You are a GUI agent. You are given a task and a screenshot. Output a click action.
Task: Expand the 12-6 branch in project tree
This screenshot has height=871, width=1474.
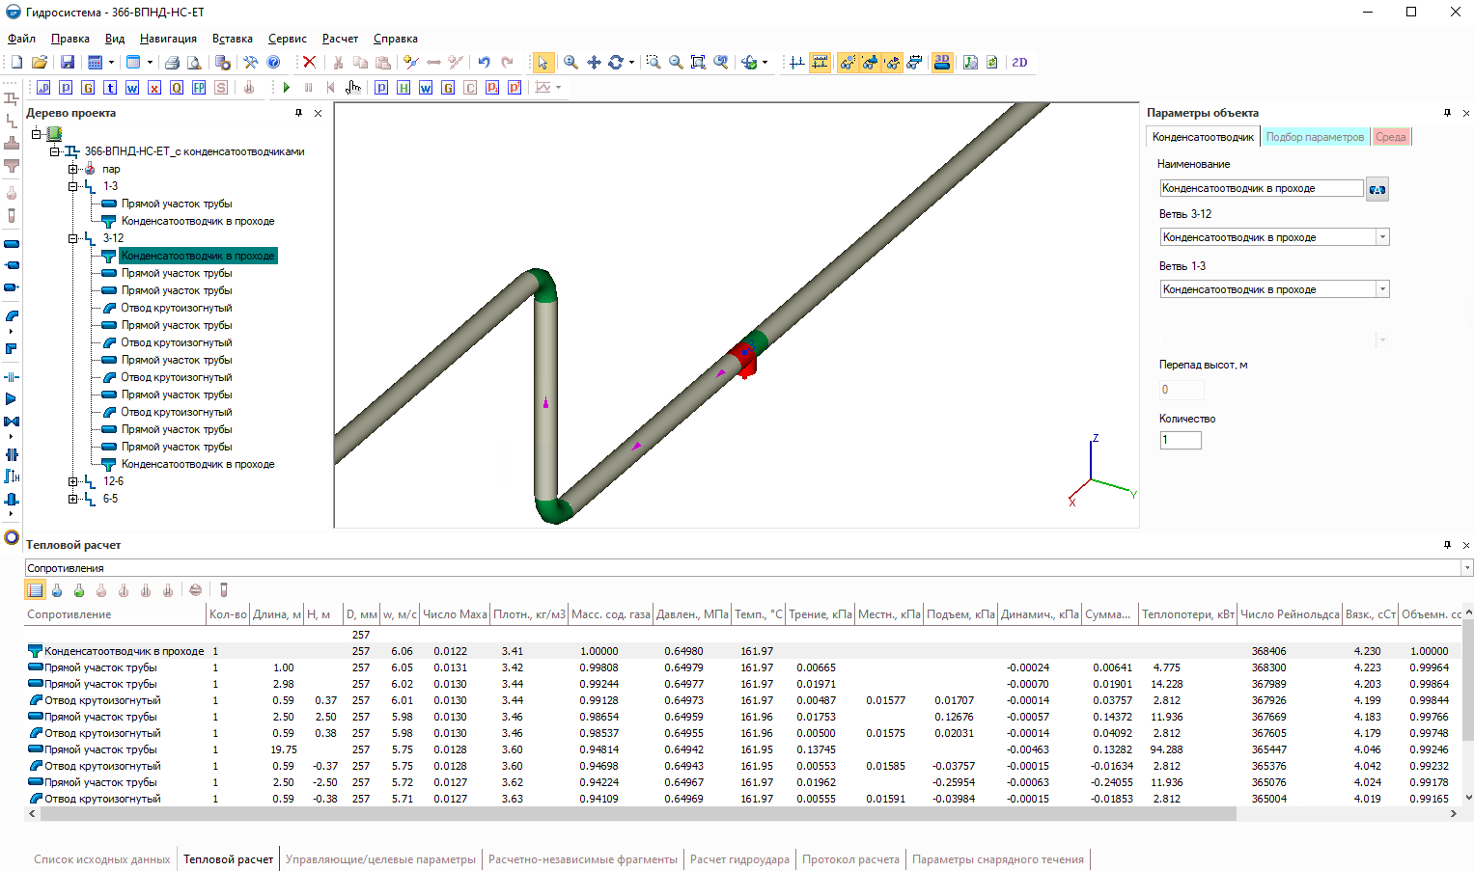click(72, 481)
